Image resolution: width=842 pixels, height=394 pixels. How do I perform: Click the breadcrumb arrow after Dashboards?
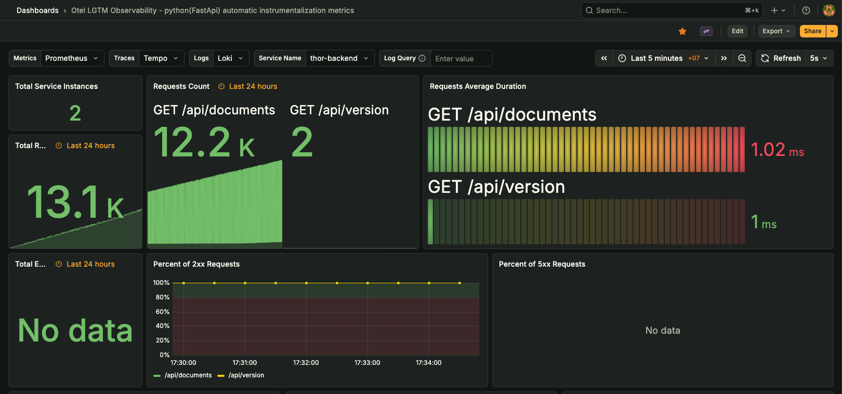pyautogui.click(x=65, y=10)
